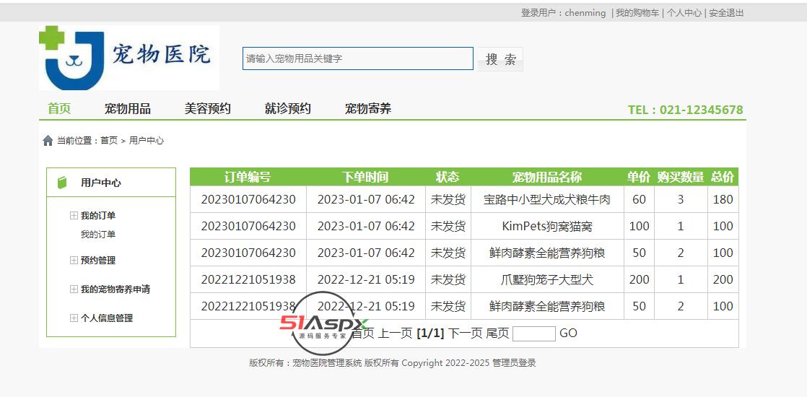Click unit price 200 cell
807x397 pixels.
639,279
